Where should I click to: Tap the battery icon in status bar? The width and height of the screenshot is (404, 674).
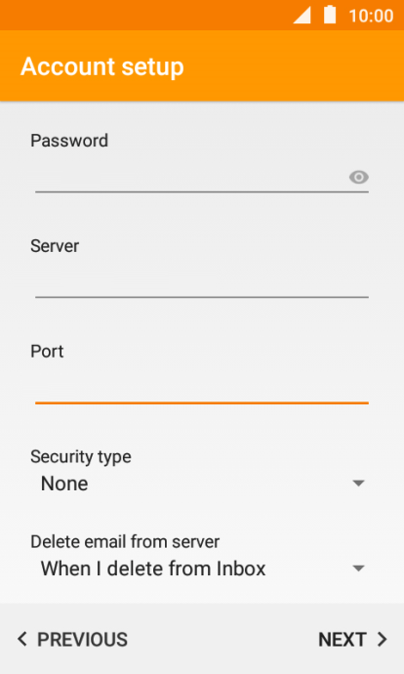(x=330, y=15)
